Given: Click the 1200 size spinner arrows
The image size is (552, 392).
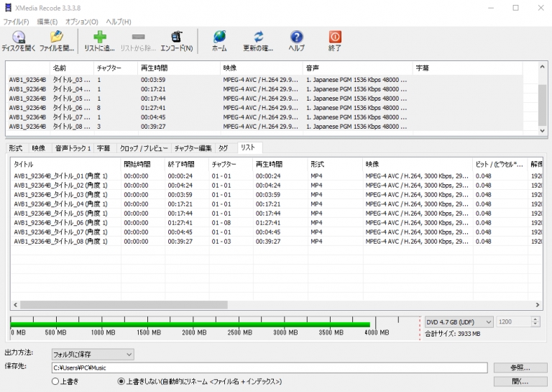Looking at the screenshot, I should tap(535, 322).
